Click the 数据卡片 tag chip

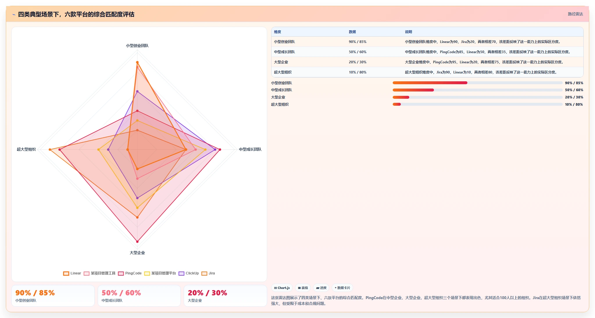tap(342, 288)
